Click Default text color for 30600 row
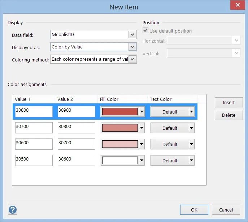Screen dimensions: 248x222 point(170,144)
